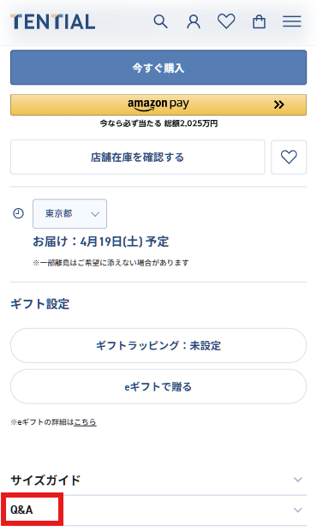Expand the Q&A section chevron
The image size is (317, 531).
coord(297,510)
